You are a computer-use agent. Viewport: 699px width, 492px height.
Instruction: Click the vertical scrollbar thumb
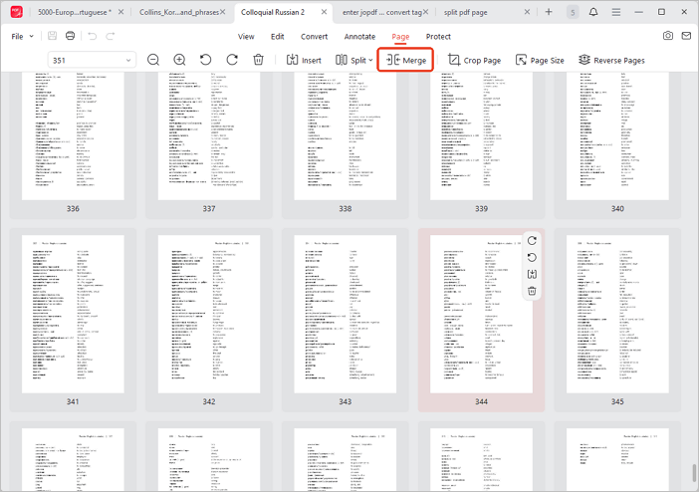(x=694, y=473)
